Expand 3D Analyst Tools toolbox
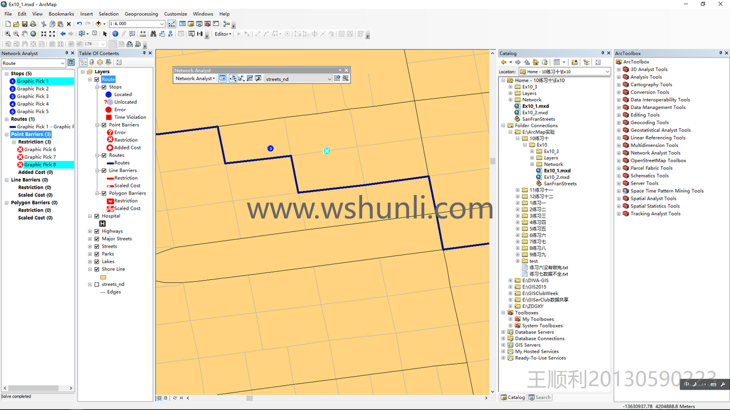 pos(619,70)
